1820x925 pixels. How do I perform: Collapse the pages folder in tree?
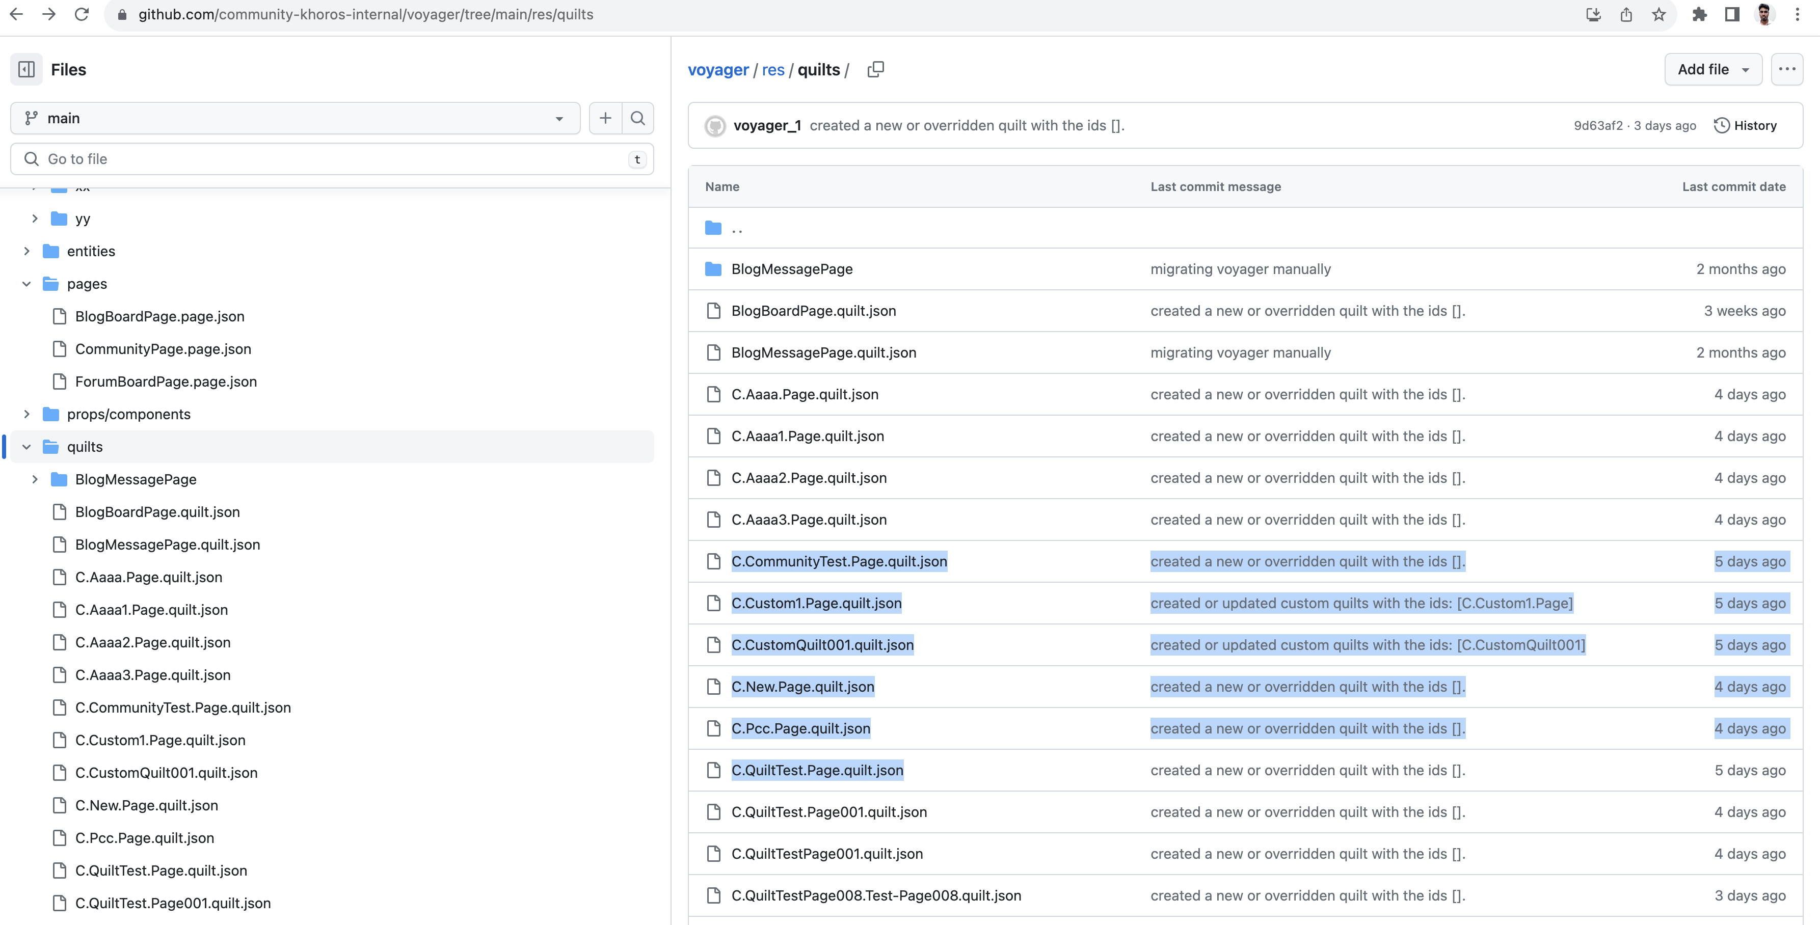[x=26, y=283]
